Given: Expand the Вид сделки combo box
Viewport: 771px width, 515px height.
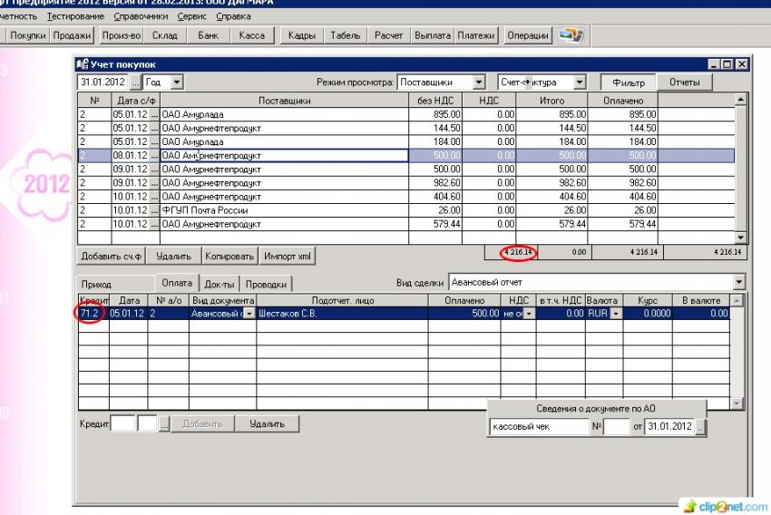Looking at the screenshot, I should 738,283.
